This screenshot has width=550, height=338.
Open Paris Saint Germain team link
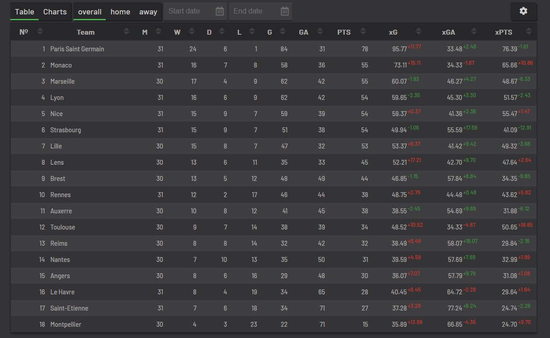(77, 49)
